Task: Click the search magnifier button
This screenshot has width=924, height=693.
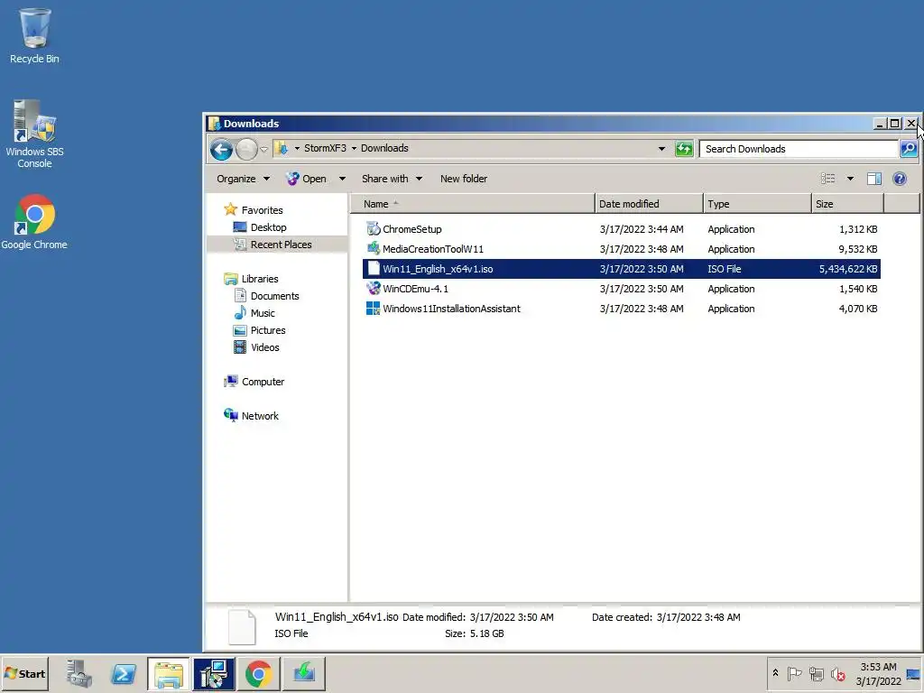Action: pyautogui.click(x=908, y=149)
